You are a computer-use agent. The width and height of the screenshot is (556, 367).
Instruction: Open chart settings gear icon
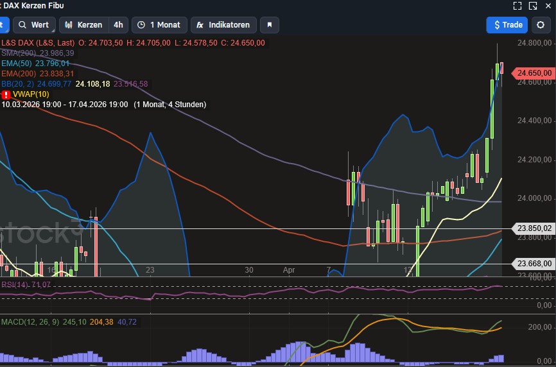(540, 25)
